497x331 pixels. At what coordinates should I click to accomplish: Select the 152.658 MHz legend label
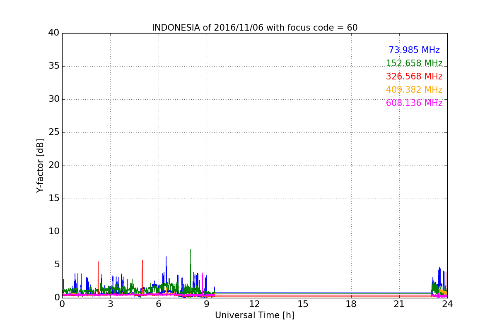(x=414, y=63)
